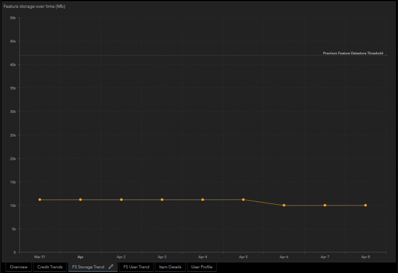Click the pencil edit icon on FS Storage Trend
Image resolution: width=398 pixels, height=273 pixels.
(x=111, y=266)
